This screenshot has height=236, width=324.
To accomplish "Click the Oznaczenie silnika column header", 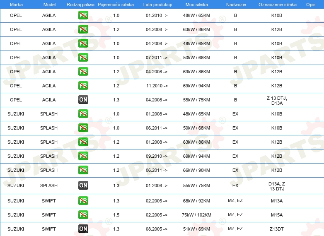I will (x=278, y=5).
